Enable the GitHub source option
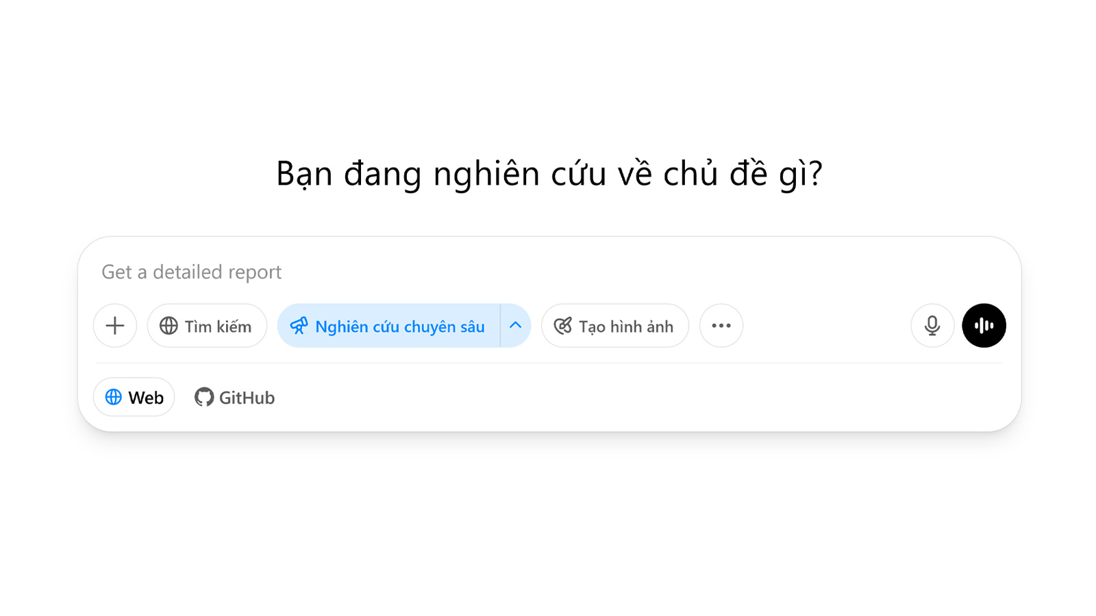Screen dimensions: 1096x616 click(235, 397)
